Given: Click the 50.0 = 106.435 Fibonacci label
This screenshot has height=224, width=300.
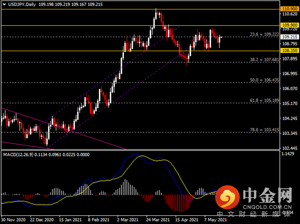Looking at the screenshot, I should (264, 80).
